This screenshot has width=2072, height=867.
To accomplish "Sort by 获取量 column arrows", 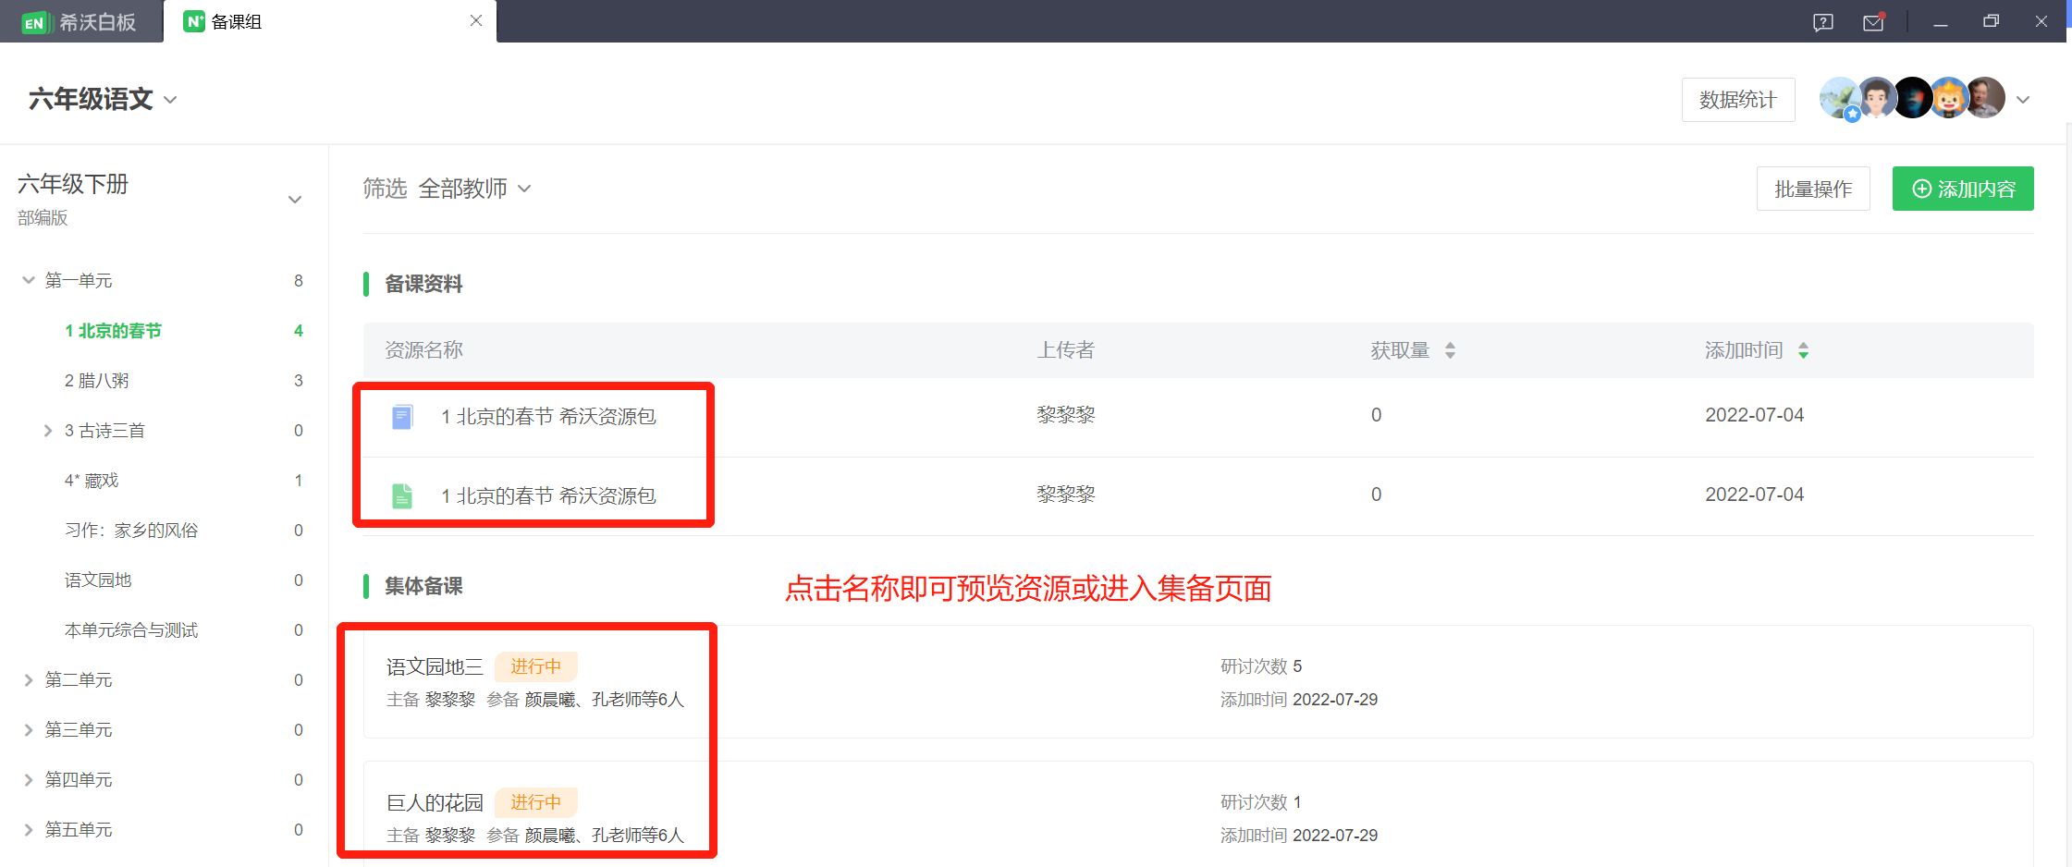I will (x=1450, y=350).
